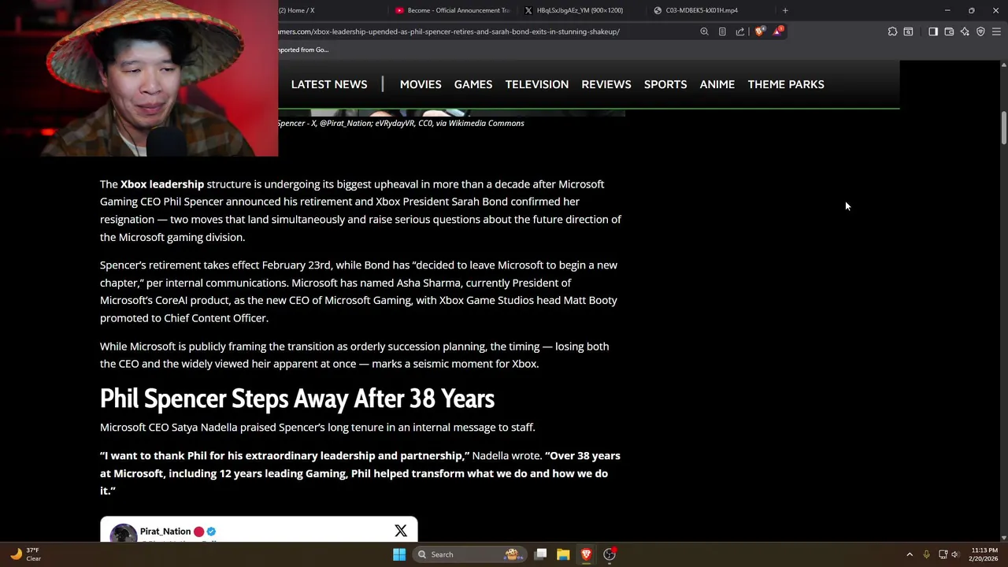Image resolution: width=1008 pixels, height=567 pixels.
Task: Open the REVIEWS section
Action: click(606, 84)
